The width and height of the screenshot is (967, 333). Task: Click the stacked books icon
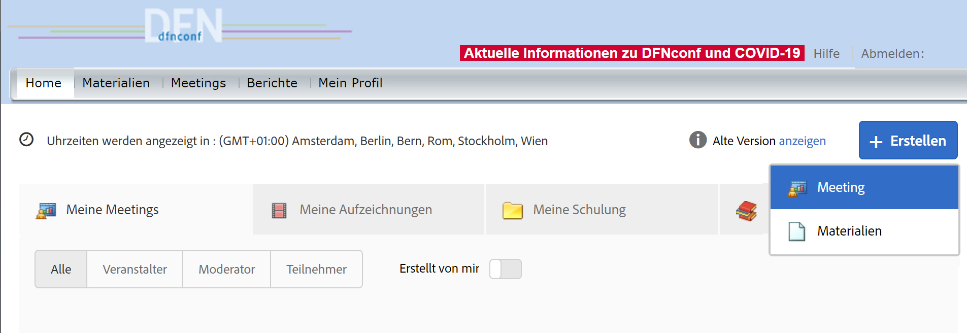(x=746, y=211)
